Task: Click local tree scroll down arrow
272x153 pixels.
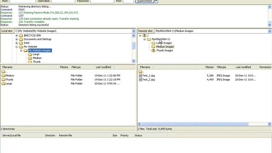Action: 133,61
